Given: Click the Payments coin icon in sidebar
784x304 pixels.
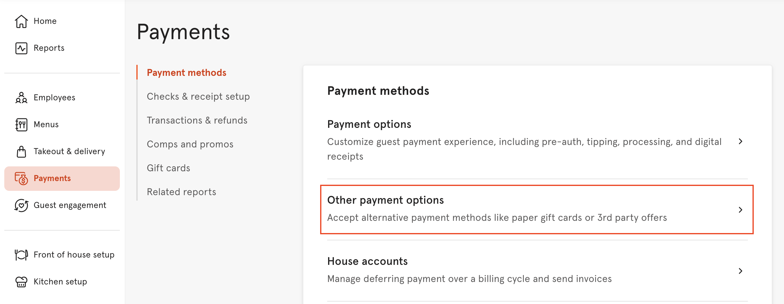Looking at the screenshot, I should click(21, 178).
